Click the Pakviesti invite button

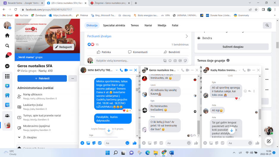(x=42, y=78)
